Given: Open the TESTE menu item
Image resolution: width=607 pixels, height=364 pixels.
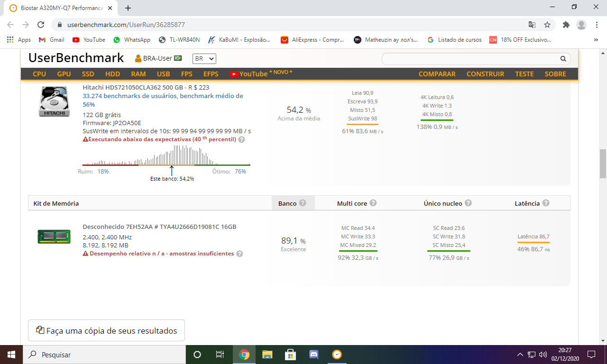Looking at the screenshot, I should point(524,74).
